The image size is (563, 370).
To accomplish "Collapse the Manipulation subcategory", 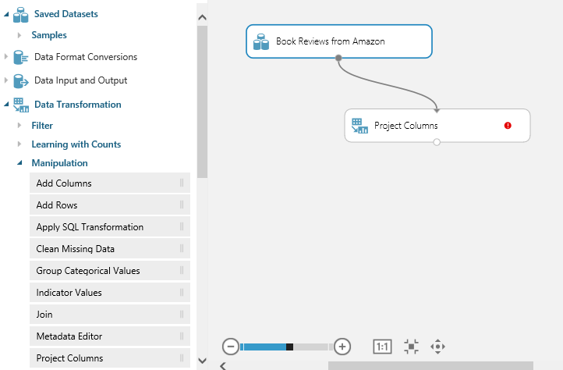I will (x=19, y=163).
